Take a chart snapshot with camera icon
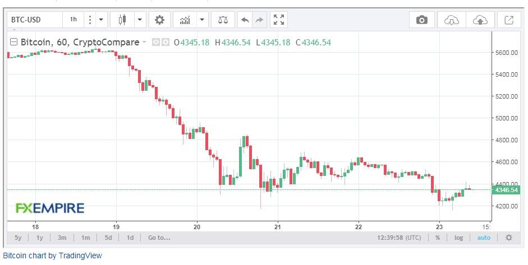 (421, 20)
